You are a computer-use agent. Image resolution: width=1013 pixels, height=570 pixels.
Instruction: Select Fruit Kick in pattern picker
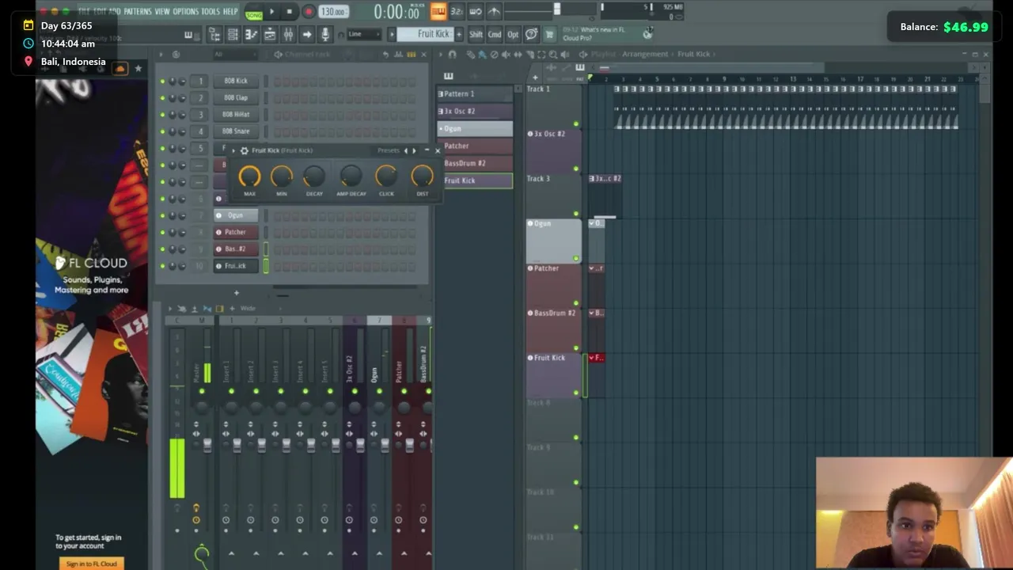pos(475,180)
